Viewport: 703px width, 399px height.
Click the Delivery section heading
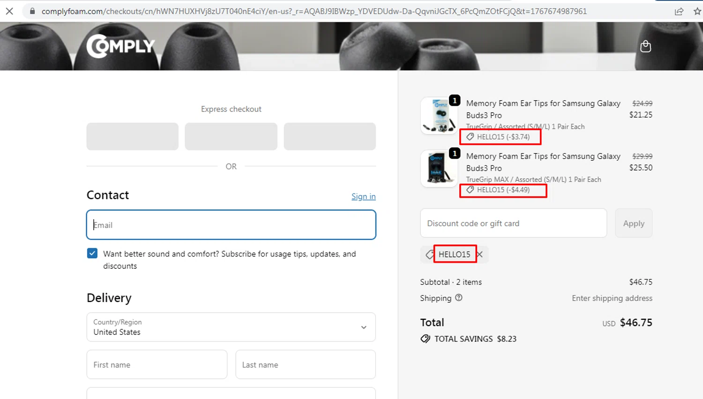109,298
